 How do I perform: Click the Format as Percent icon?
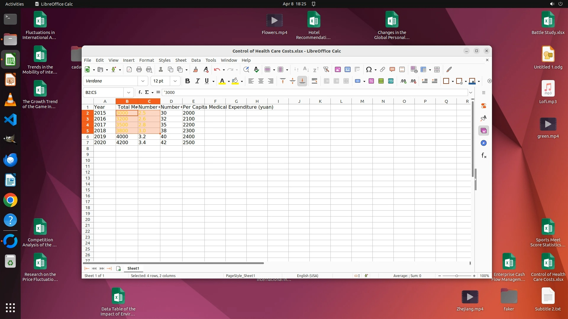coord(371,81)
